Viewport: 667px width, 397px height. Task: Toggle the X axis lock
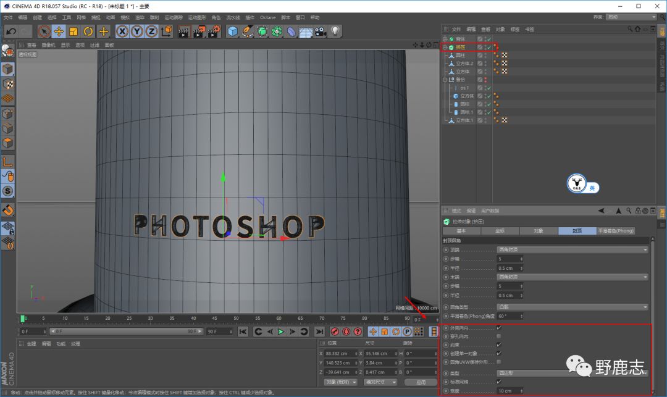click(x=122, y=31)
